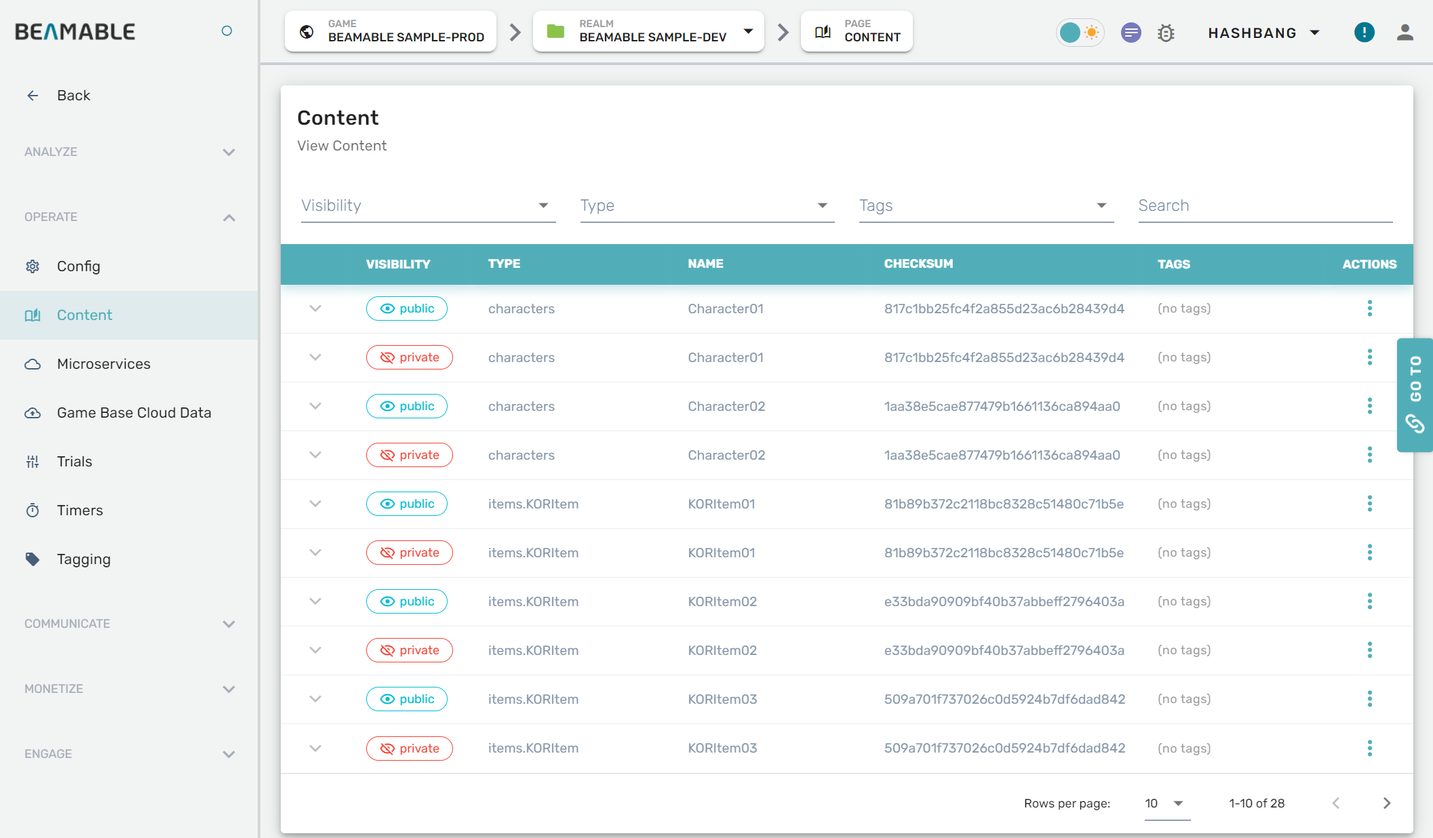Click the Beamable Sample-Prod game breadcrumb

pos(391,31)
